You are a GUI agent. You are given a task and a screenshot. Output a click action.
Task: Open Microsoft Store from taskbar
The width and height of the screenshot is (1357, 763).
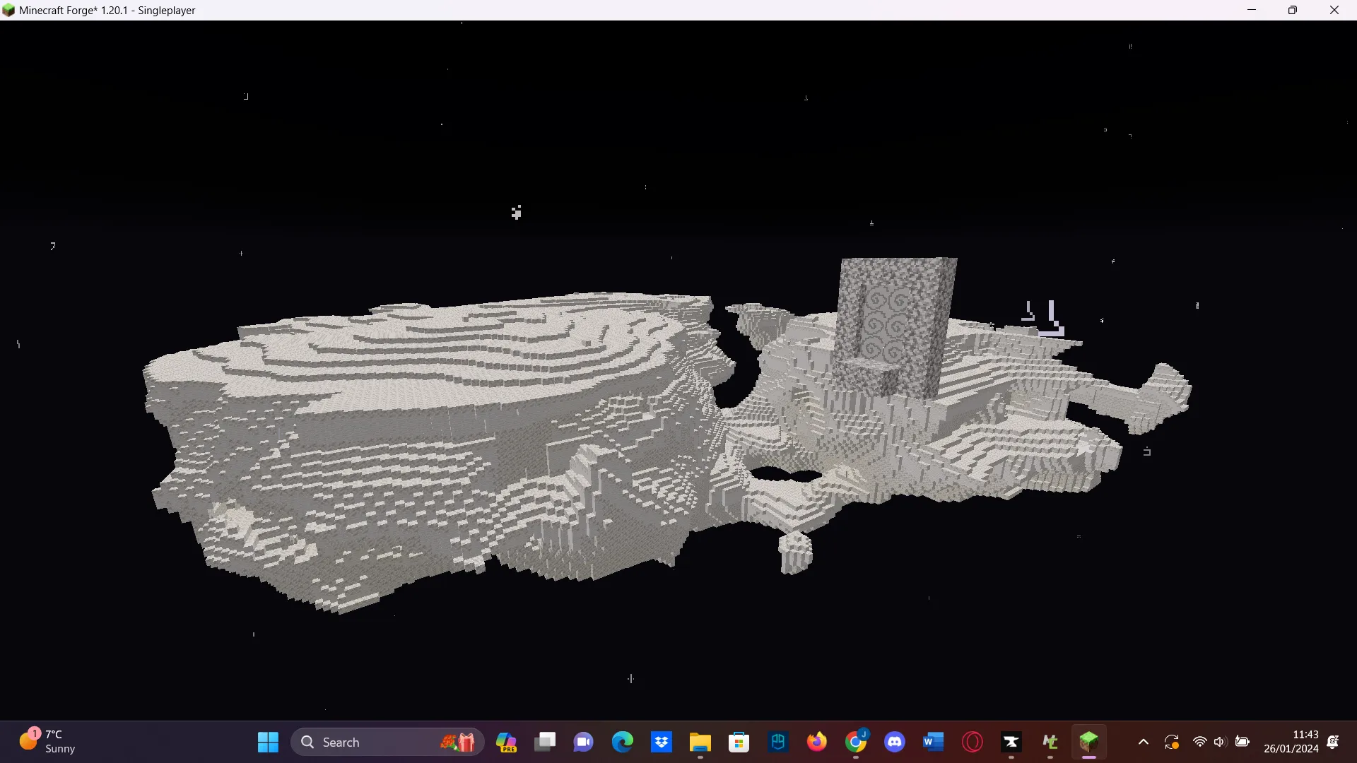(739, 742)
